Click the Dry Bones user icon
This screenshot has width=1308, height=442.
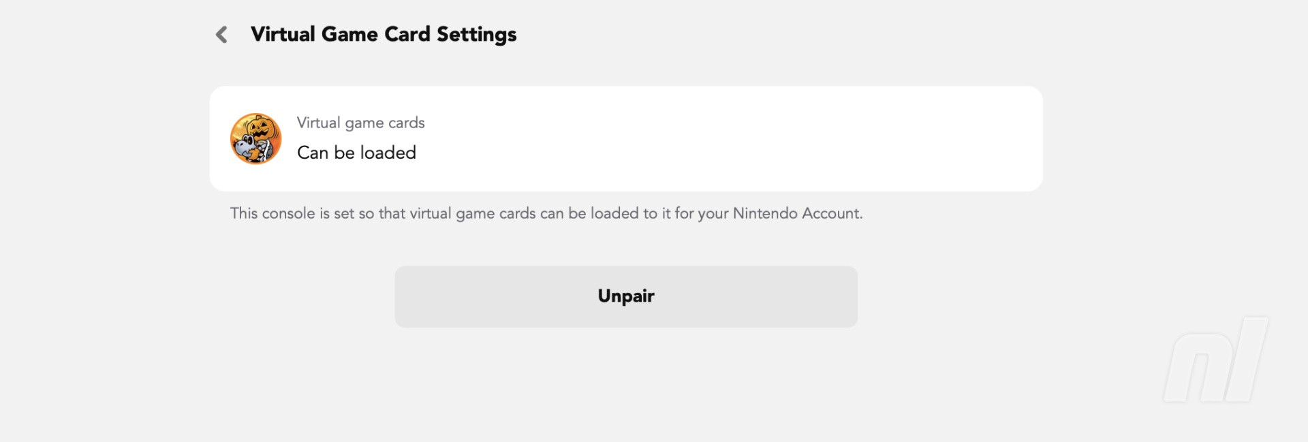point(256,139)
